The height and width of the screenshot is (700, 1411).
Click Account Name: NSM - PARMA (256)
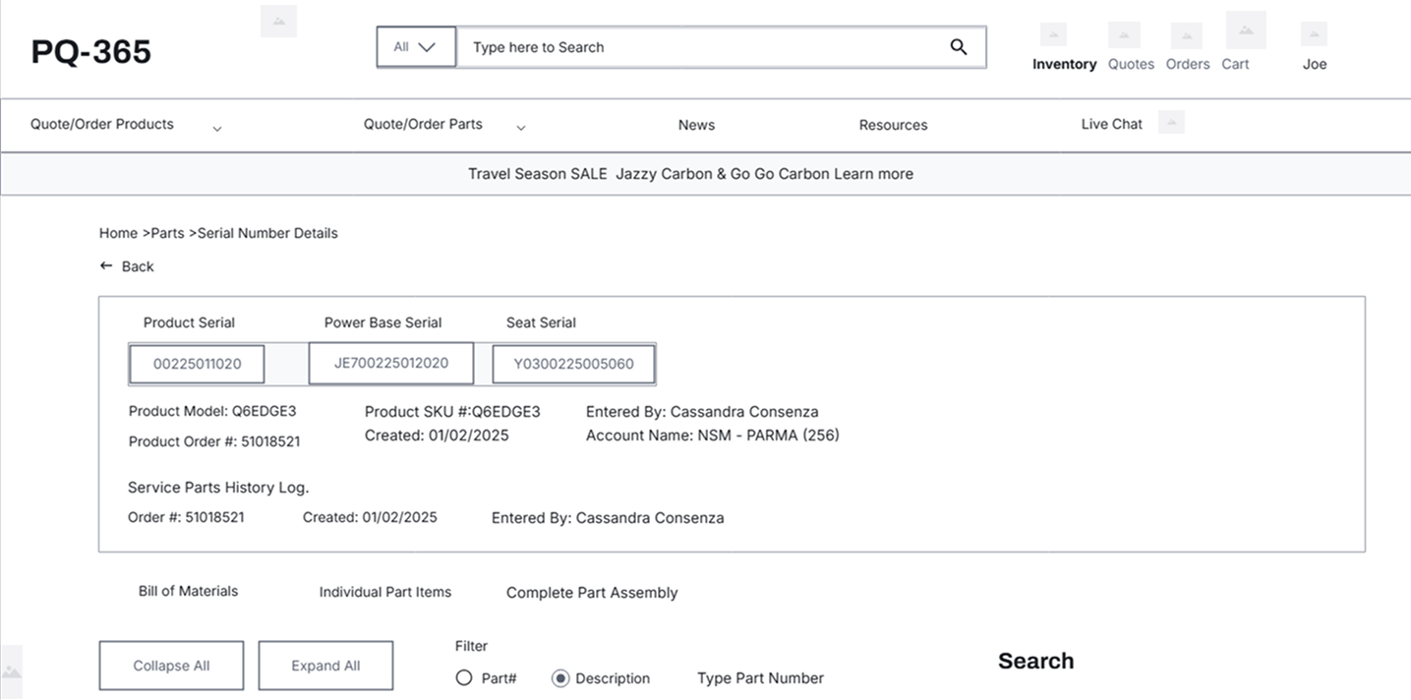pos(713,435)
